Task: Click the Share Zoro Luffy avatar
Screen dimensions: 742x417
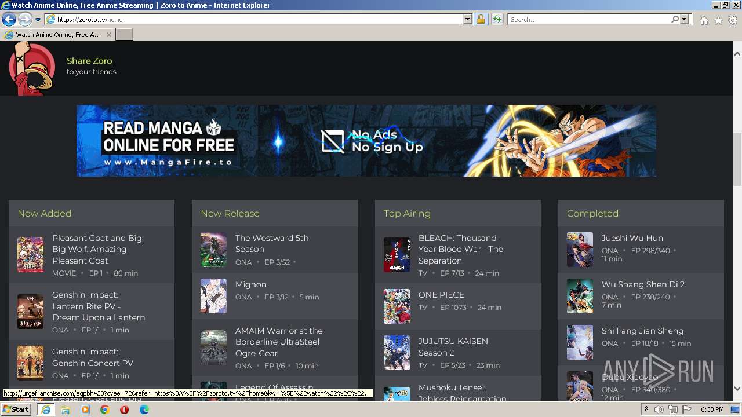Action: (x=32, y=68)
